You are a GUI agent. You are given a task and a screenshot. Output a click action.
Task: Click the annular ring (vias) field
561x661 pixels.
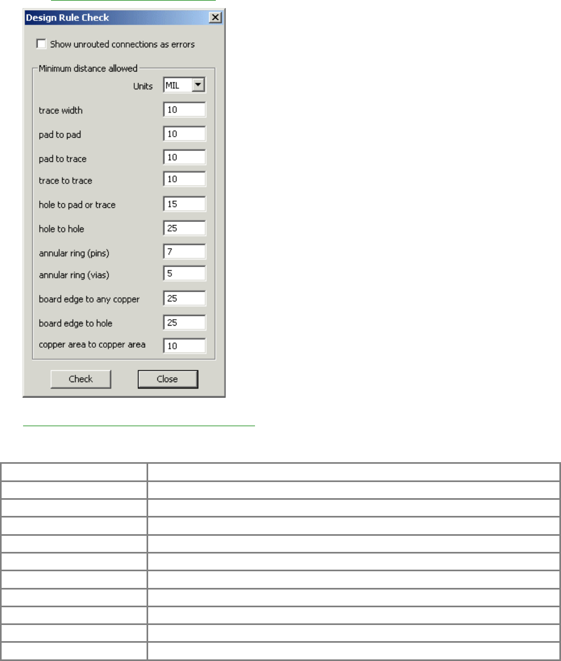185,274
